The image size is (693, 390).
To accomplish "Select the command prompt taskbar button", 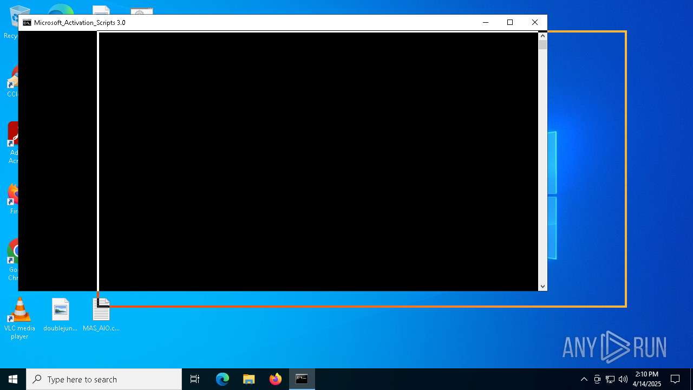I will [x=302, y=379].
